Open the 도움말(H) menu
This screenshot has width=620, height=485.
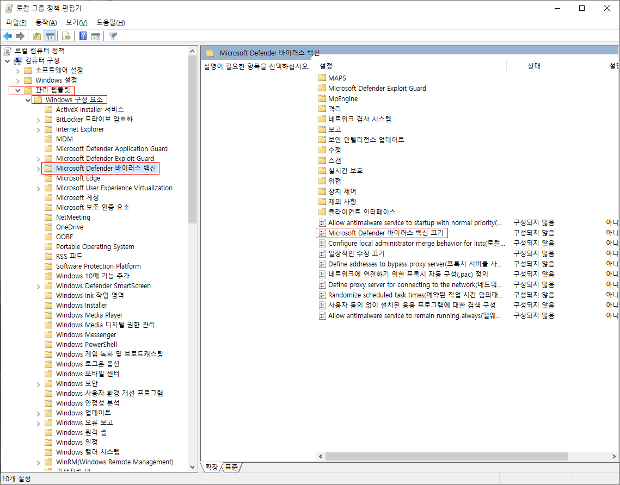[x=111, y=23]
